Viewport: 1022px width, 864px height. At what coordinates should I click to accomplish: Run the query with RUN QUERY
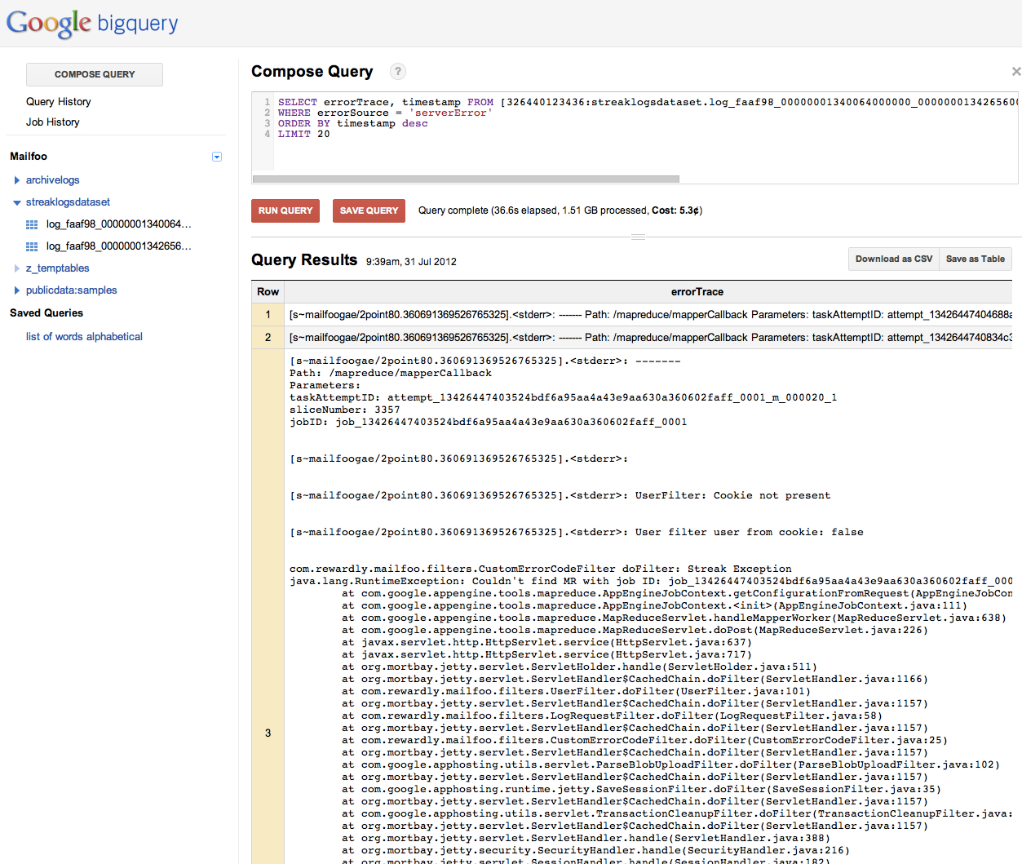[x=285, y=210]
